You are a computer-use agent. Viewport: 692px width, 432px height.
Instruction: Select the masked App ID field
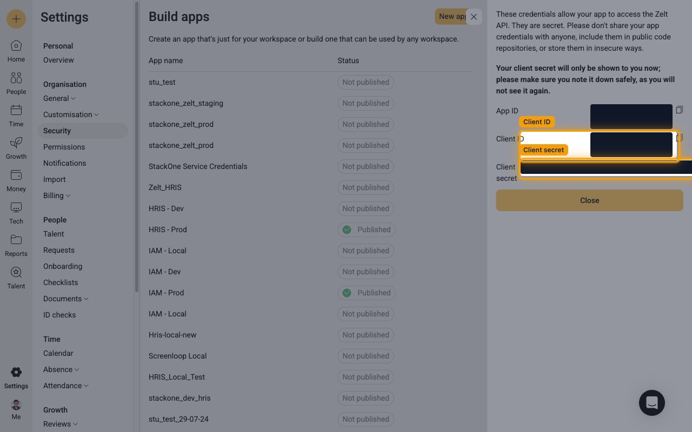[x=631, y=117]
